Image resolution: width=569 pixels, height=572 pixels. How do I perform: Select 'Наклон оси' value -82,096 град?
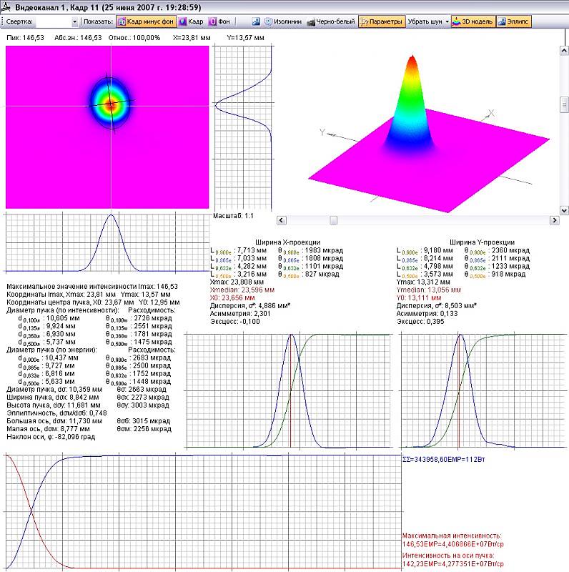point(76,437)
